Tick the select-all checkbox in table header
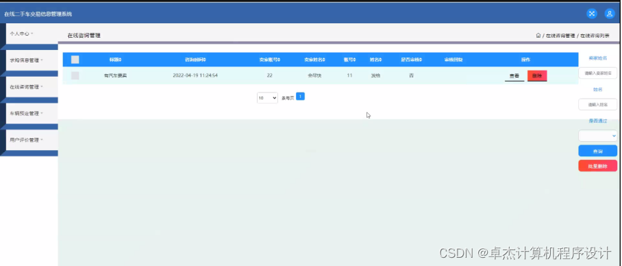 tap(75, 60)
